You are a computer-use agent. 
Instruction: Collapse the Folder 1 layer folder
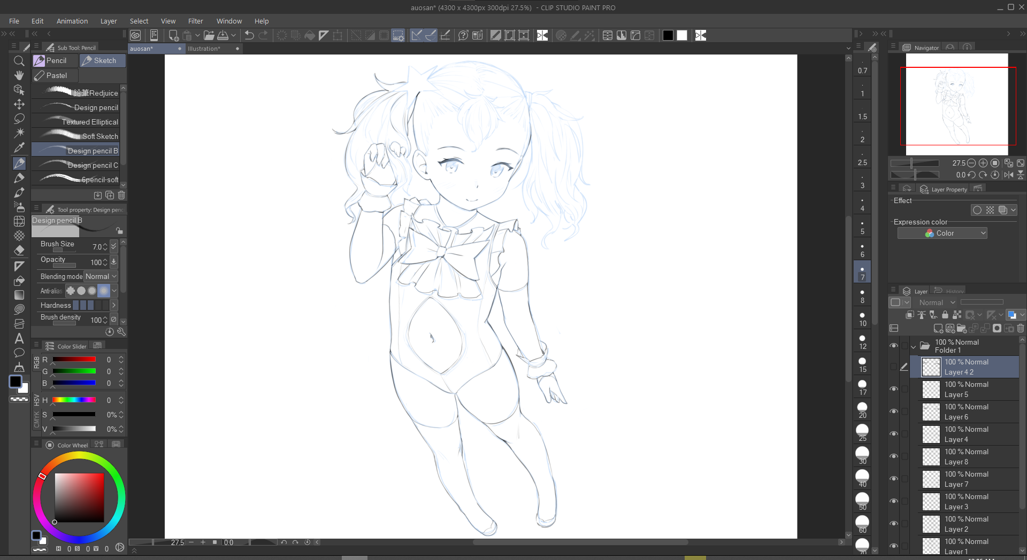914,347
